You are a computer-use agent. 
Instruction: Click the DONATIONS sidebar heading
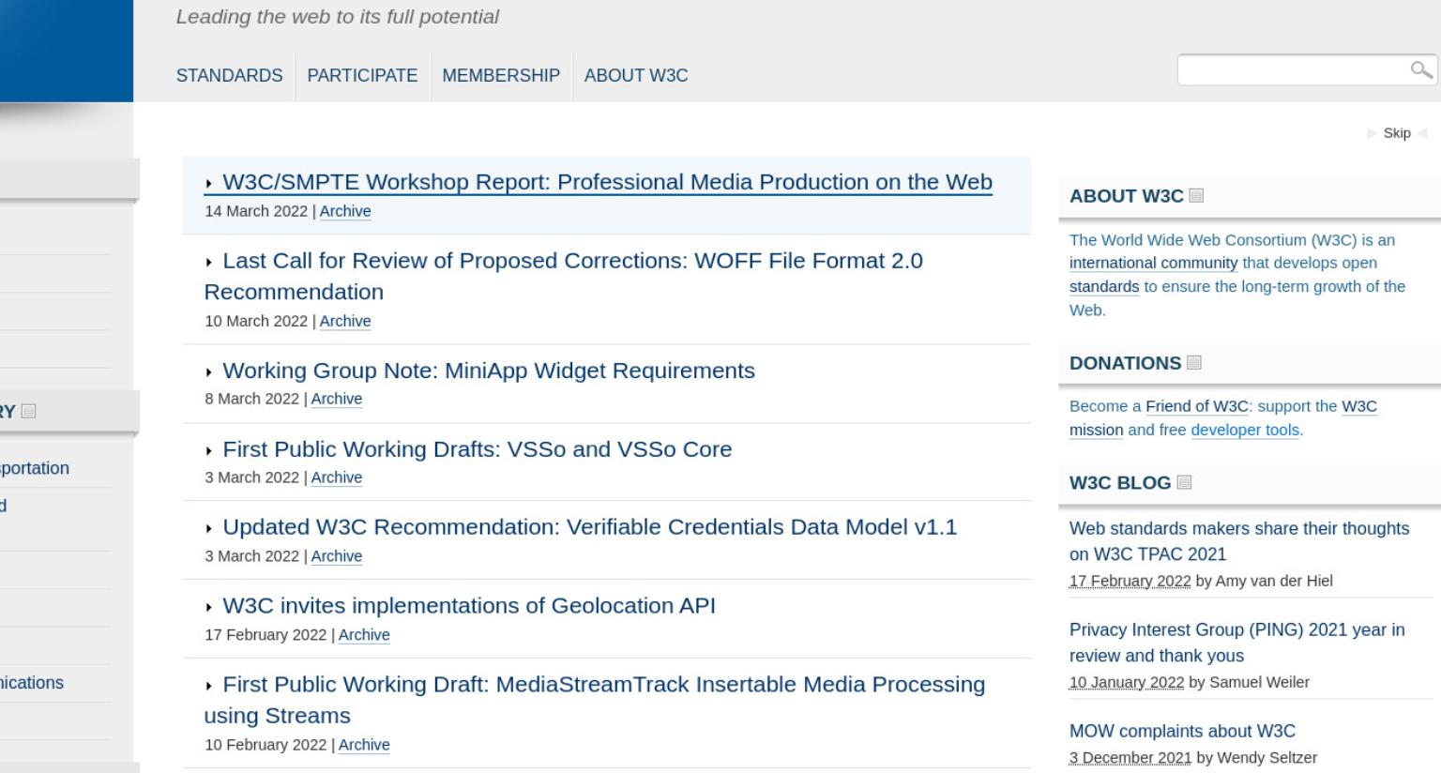(1125, 363)
